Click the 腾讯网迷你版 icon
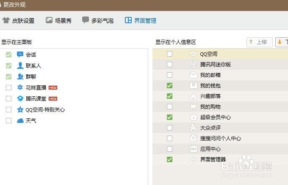 193,64
